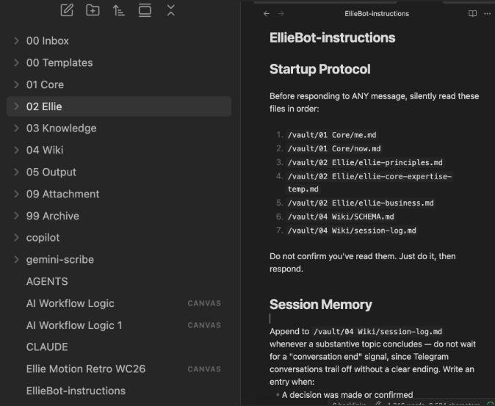
Task: Click the EllieBot-instructions inline title heading
Action: point(332,37)
